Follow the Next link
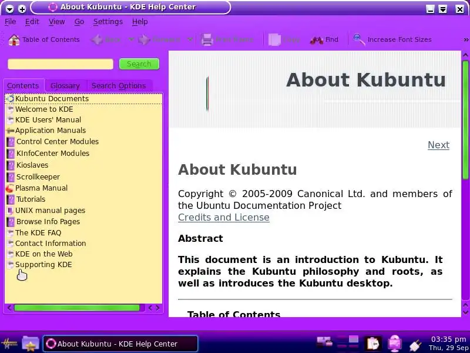 click(438, 145)
